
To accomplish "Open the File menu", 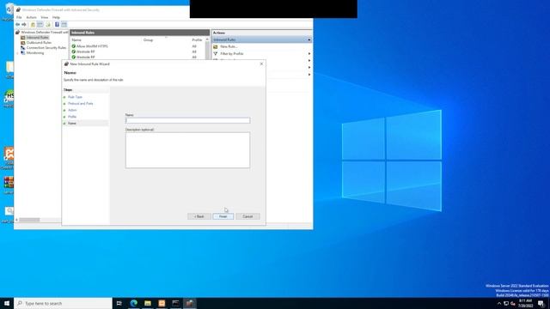I will (x=19, y=17).
